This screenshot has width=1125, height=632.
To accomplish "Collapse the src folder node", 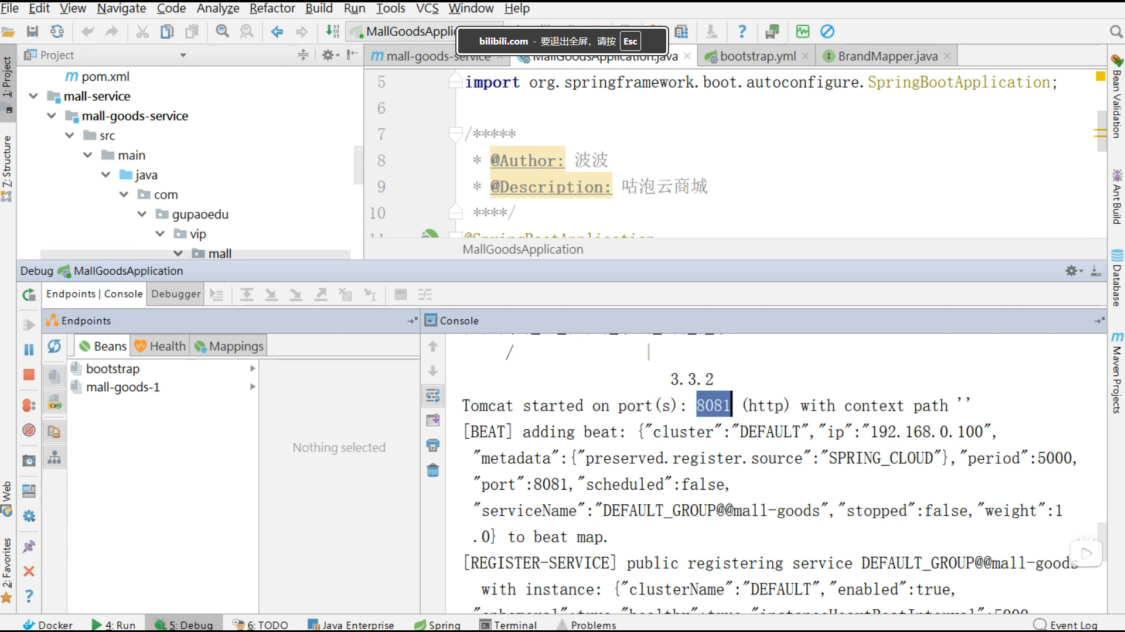I will pos(70,135).
